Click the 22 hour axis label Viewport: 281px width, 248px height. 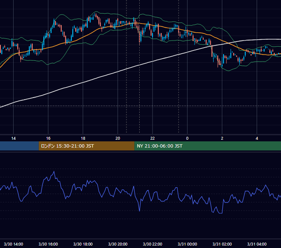pos(152,138)
